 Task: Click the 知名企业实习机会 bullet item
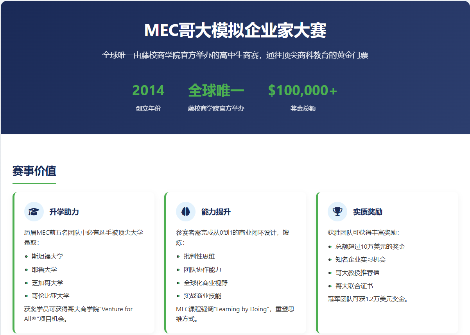click(361, 260)
